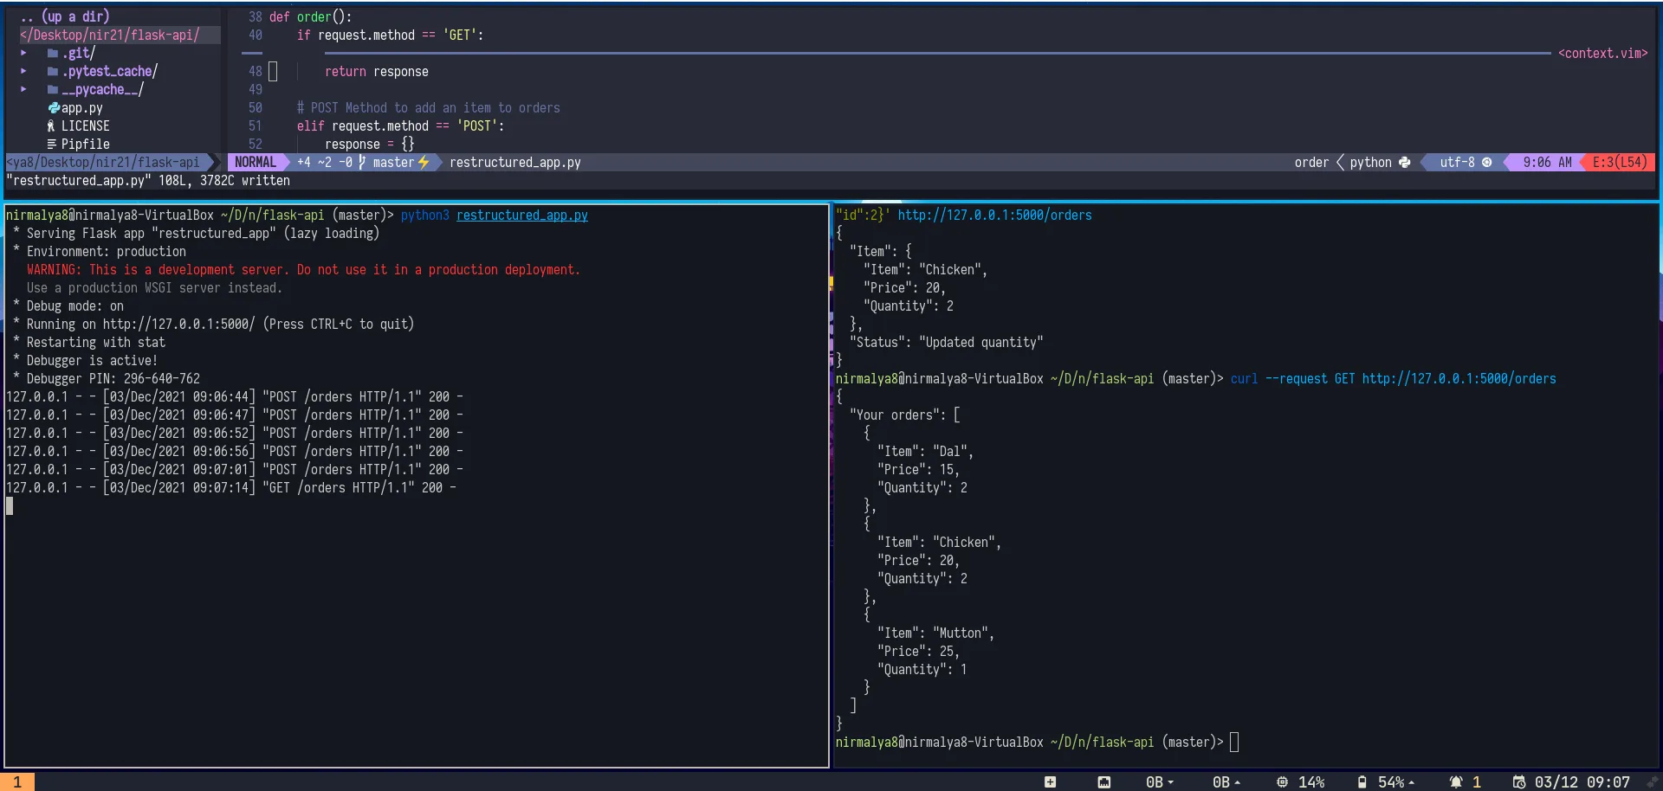The height and width of the screenshot is (791, 1663).
Task: Click the Python icon beside app.py
Action: click(54, 107)
